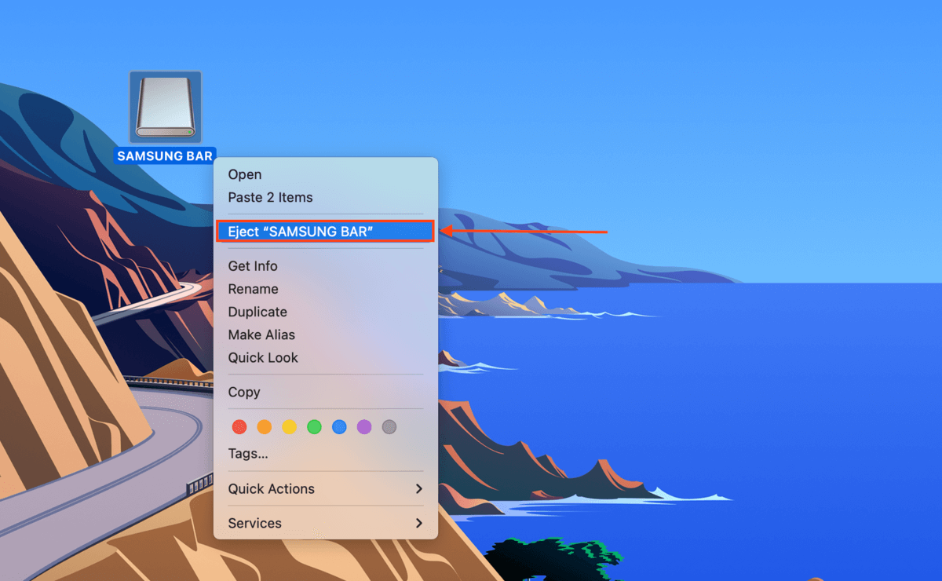
Task: Expand the Services submenu
Action: click(x=326, y=523)
